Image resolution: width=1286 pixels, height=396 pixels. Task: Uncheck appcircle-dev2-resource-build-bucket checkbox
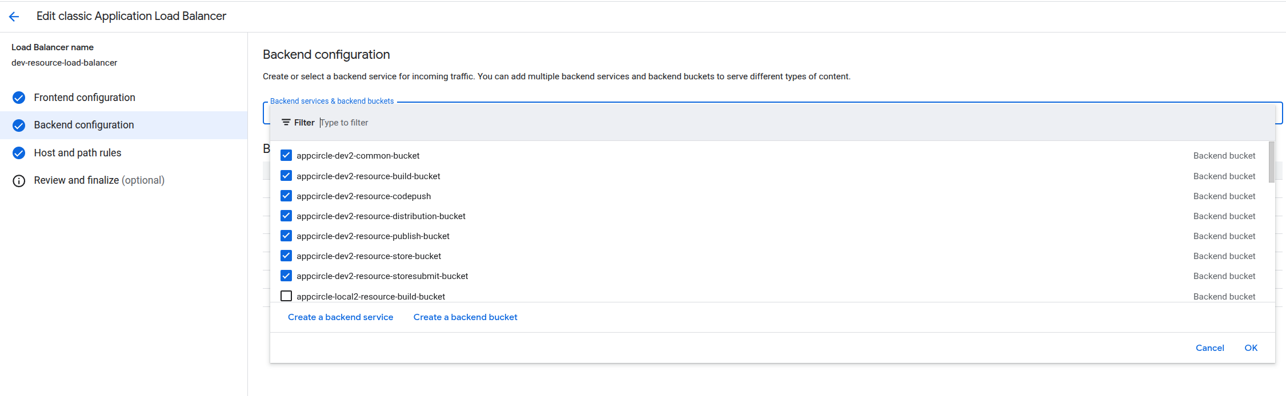pos(286,176)
